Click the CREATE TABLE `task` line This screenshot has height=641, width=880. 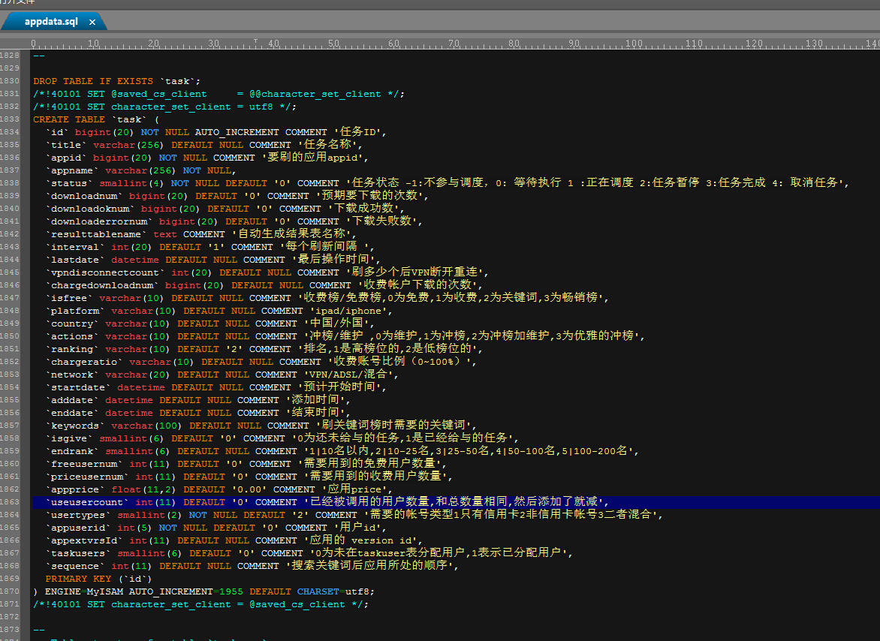[96, 119]
